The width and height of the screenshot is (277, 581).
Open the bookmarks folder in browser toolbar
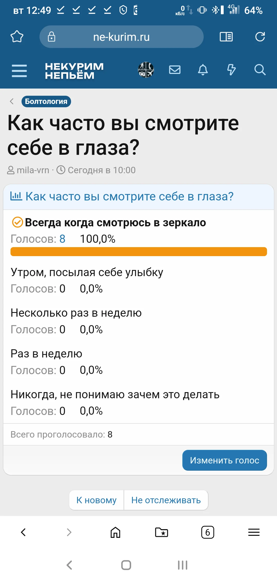click(x=161, y=532)
